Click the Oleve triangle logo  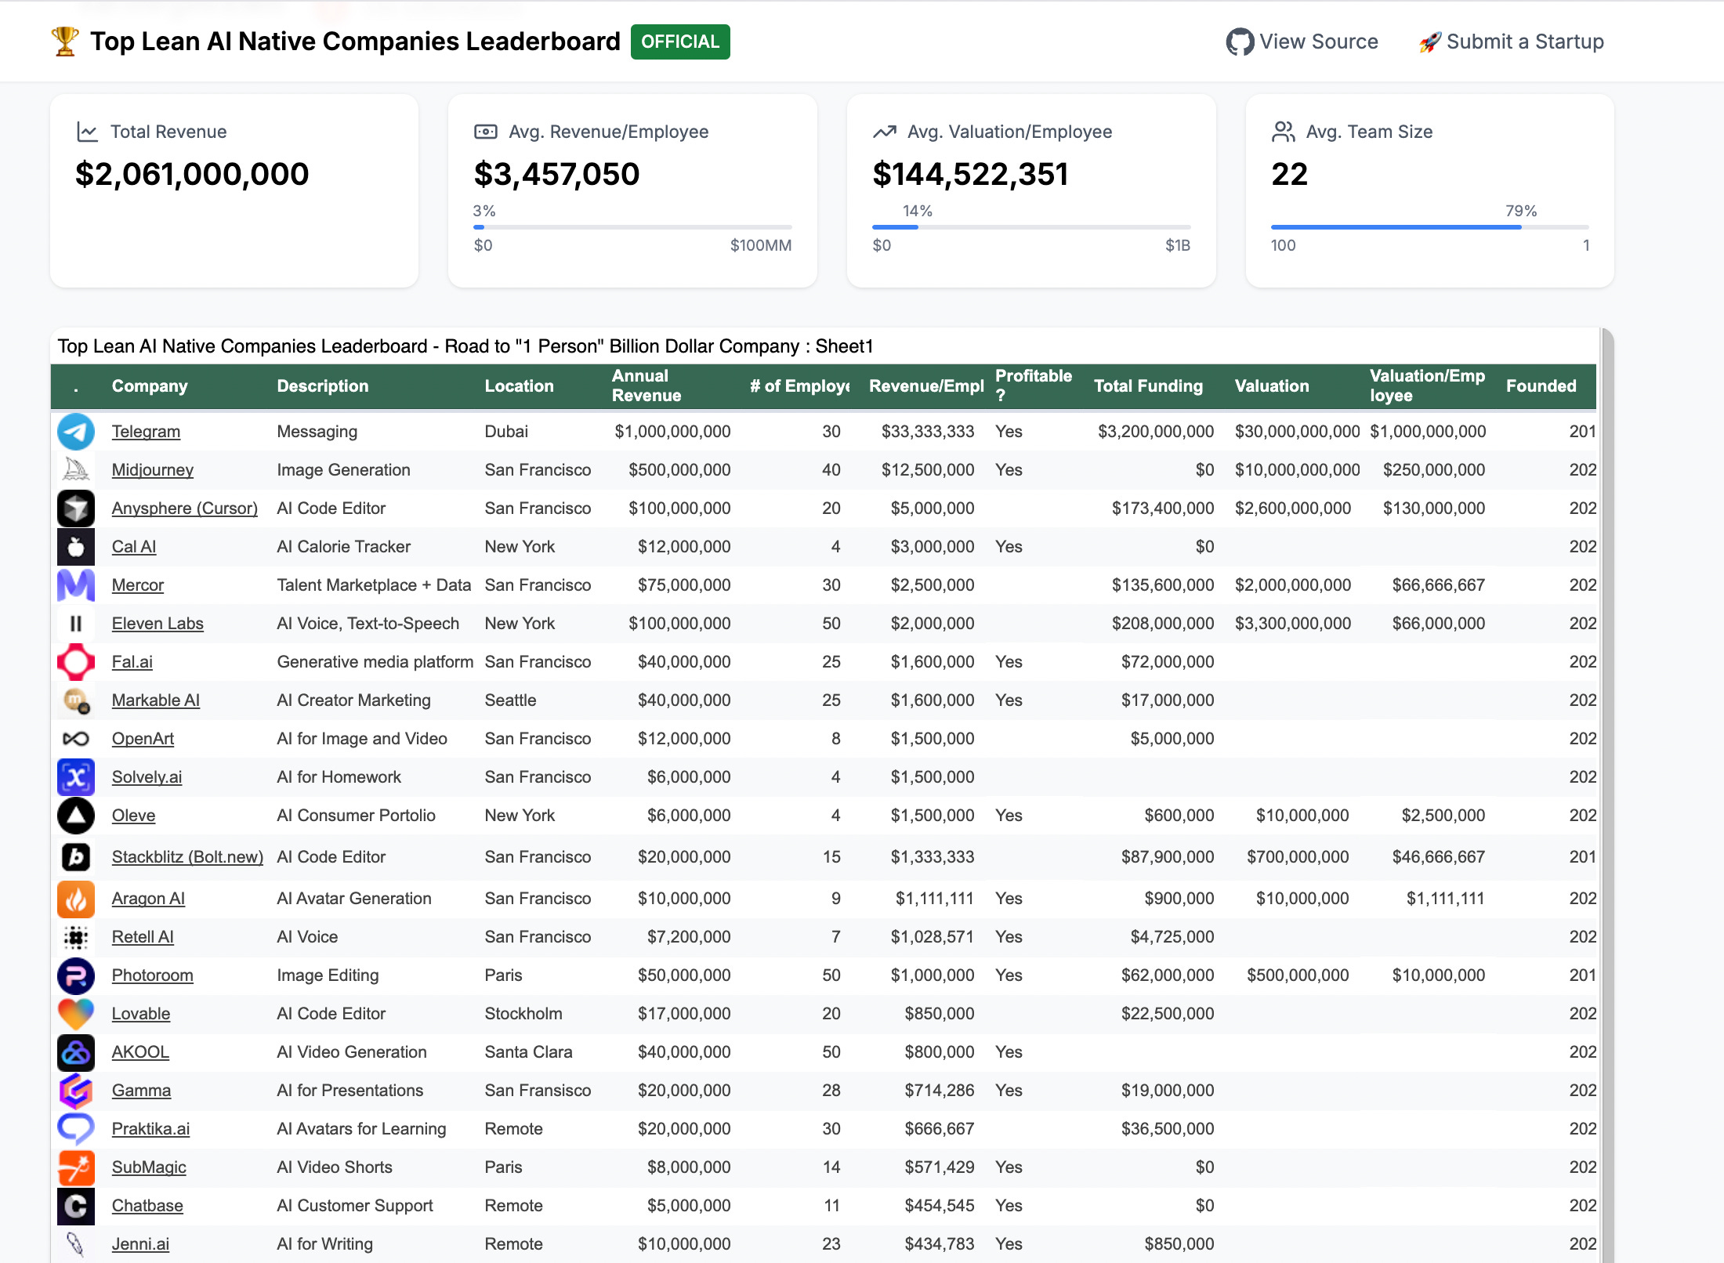pos(76,816)
